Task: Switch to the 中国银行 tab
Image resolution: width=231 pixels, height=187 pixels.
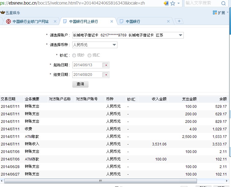Action: tap(133, 21)
